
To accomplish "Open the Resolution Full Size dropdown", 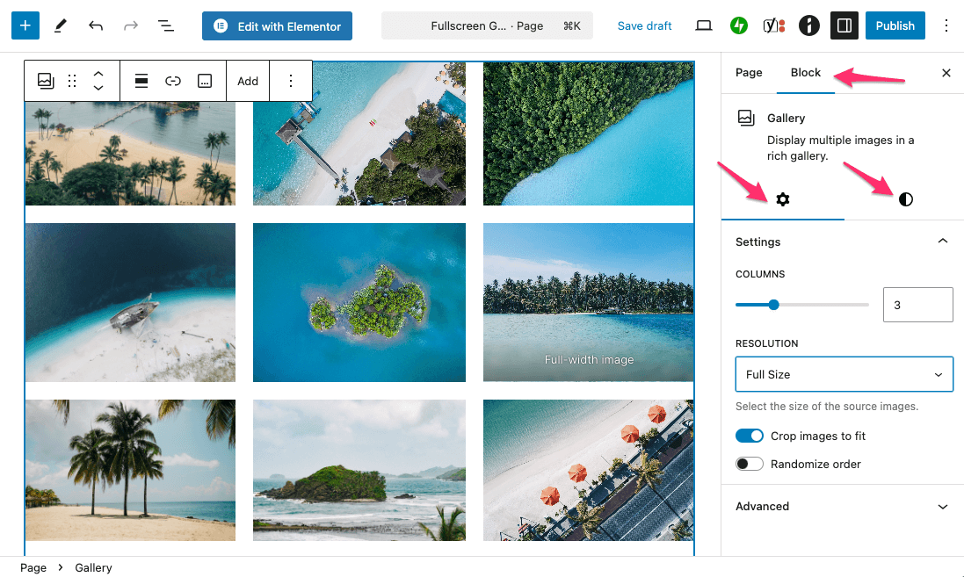I will click(x=844, y=374).
